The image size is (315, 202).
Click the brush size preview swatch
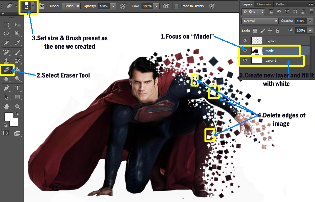click(x=27, y=6)
